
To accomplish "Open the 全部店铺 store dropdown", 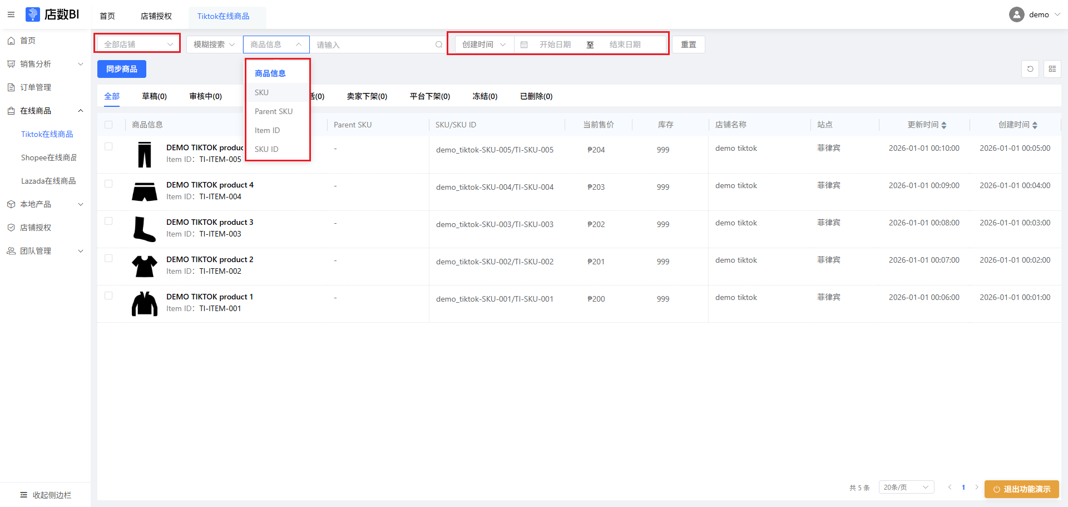I will pyautogui.click(x=139, y=45).
